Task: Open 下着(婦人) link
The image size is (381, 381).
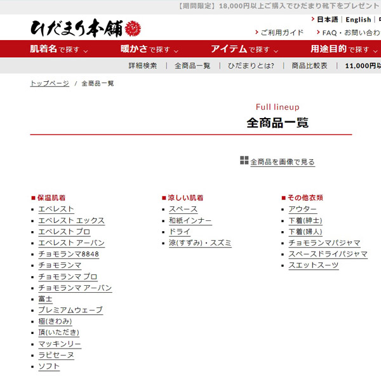Action: pyautogui.click(x=305, y=232)
